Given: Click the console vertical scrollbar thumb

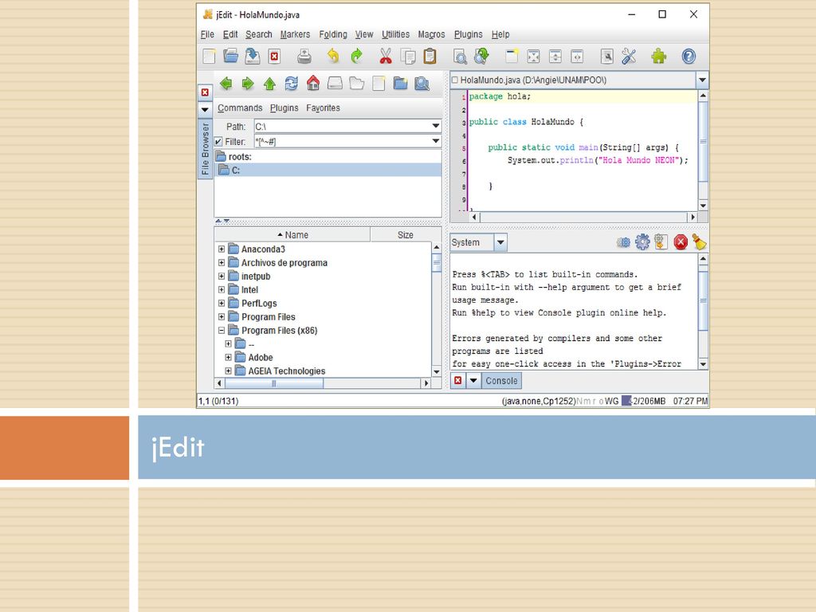Looking at the screenshot, I should point(703,300).
